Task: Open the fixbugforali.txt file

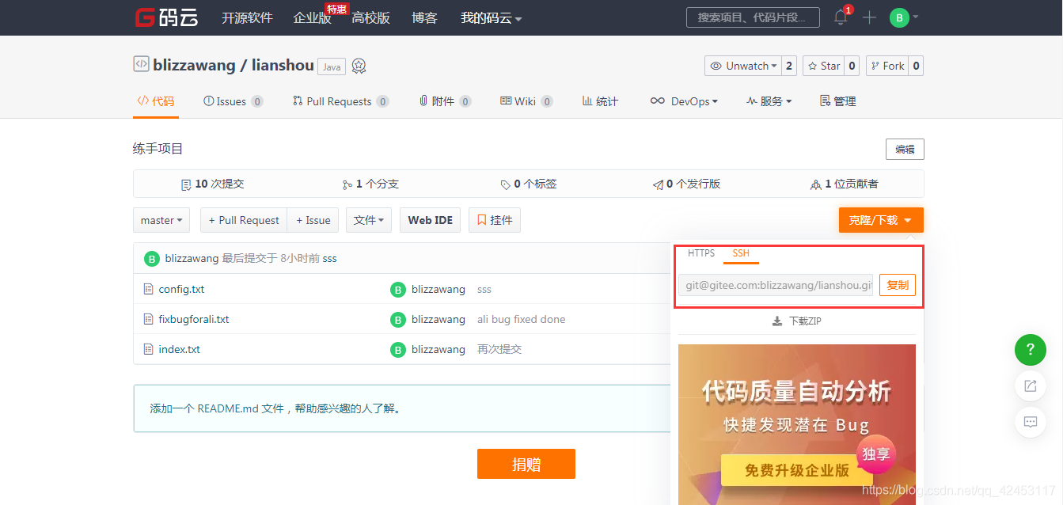Action: 194,320
